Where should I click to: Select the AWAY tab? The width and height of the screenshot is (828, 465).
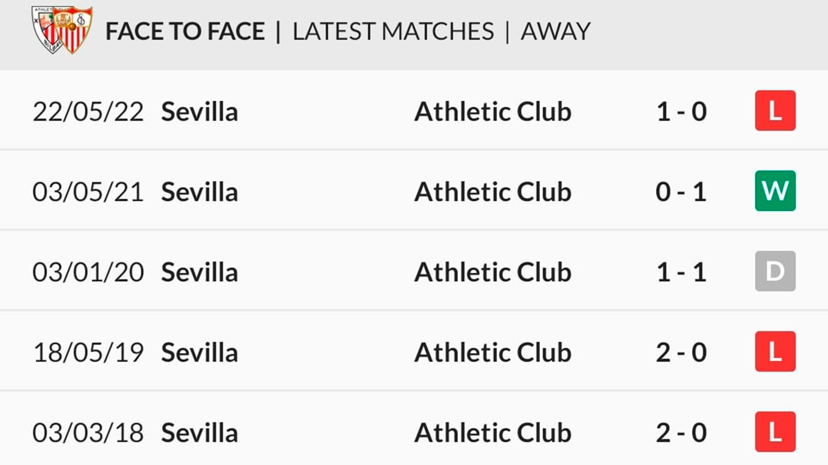(555, 31)
